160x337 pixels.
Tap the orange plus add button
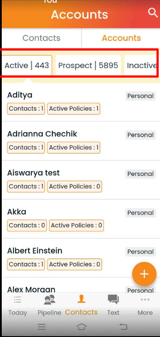tap(144, 274)
